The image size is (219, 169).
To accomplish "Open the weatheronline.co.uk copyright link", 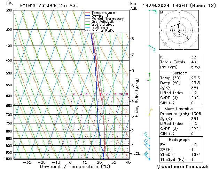I will (182, 167).
